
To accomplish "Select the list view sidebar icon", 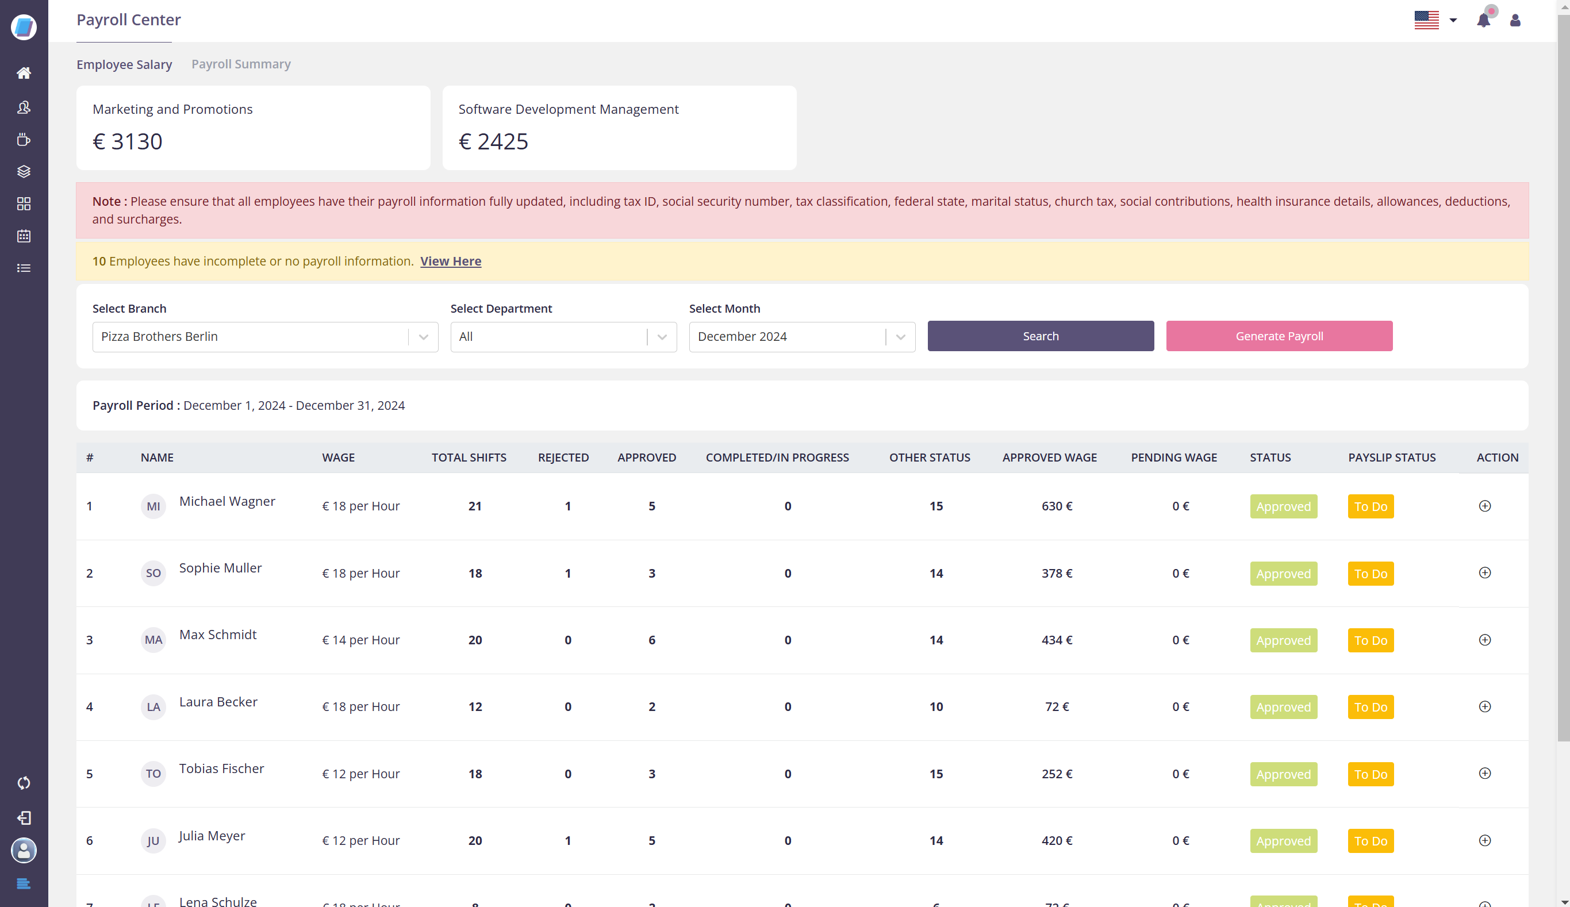I will [24, 268].
